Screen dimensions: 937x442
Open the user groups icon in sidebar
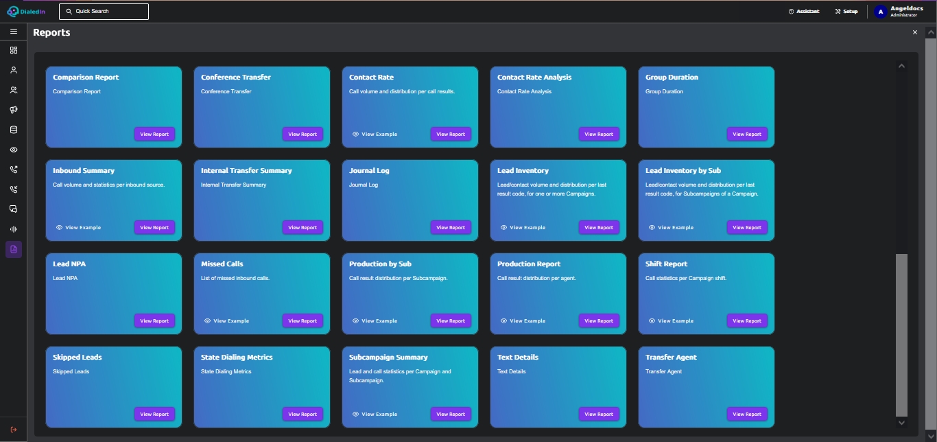click(14, 90)
